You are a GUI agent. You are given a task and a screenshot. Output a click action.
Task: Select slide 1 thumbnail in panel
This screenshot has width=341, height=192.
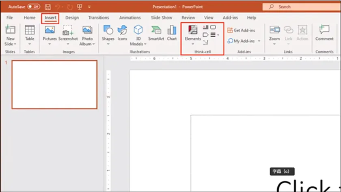[x=54, y=85]
